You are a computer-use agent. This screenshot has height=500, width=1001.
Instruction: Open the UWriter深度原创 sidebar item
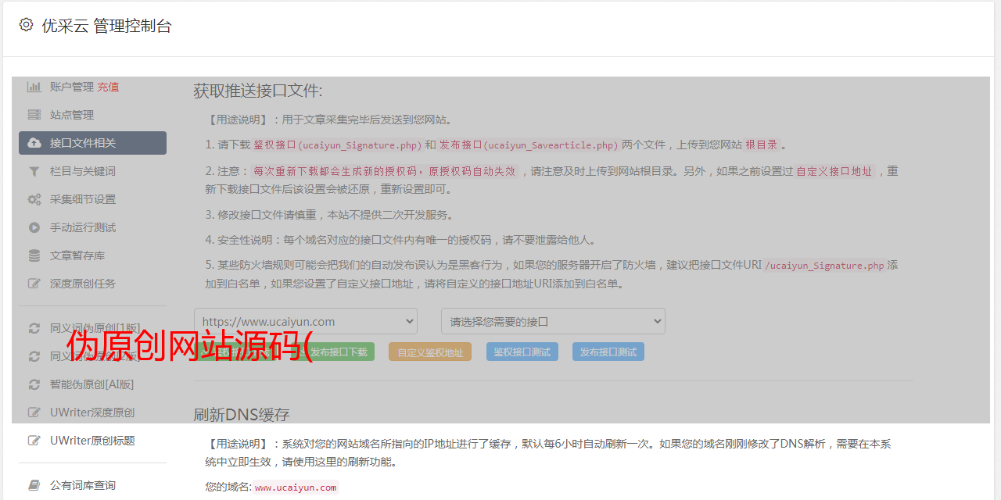click(92, 412)
